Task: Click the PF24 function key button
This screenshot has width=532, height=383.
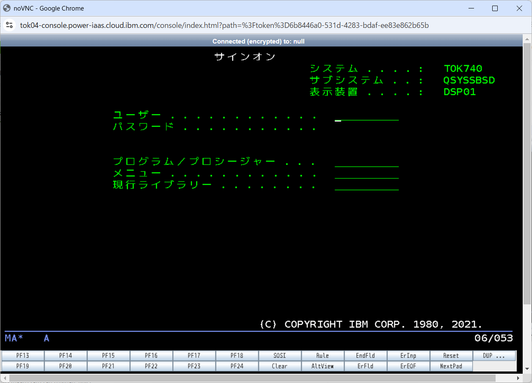Action: coord(237,366)
